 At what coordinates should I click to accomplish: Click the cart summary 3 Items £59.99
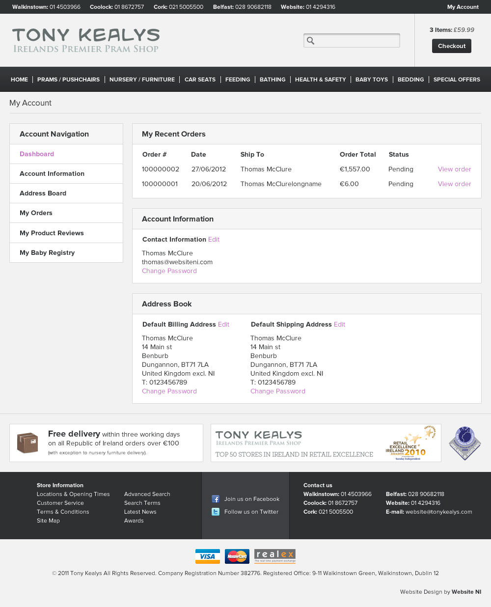tap(452, 30)
